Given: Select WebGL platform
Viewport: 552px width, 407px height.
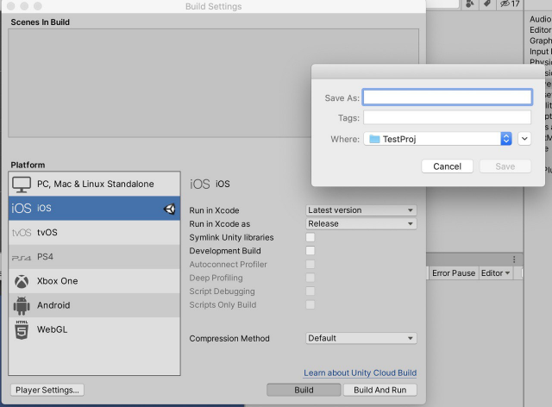Looking at the screenshot, I should [x=94, y=330].
